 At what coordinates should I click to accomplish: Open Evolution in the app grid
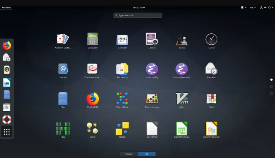pyautogui.click(x=211, y=71)
